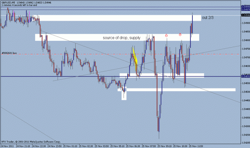The image size is (250, 148).
Task: Select the 'source of drop, supply' label
Action: (x=122, y=38)
